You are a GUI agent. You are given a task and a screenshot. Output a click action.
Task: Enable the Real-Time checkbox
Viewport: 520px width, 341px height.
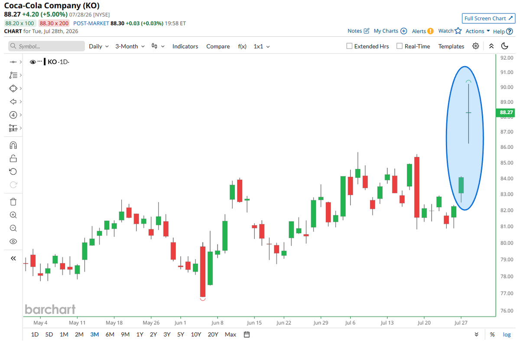400,46
